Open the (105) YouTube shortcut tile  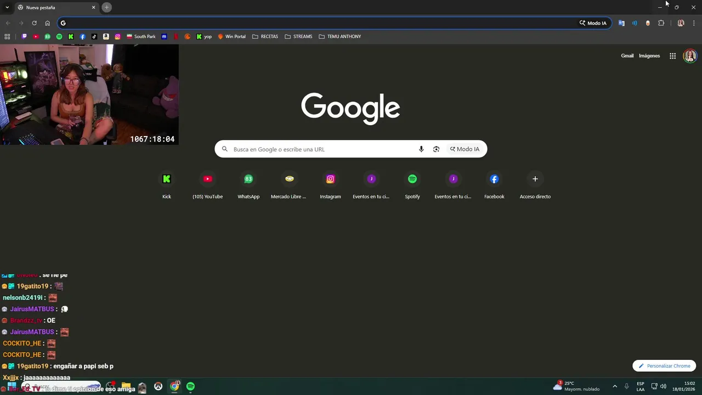point(207,185)
